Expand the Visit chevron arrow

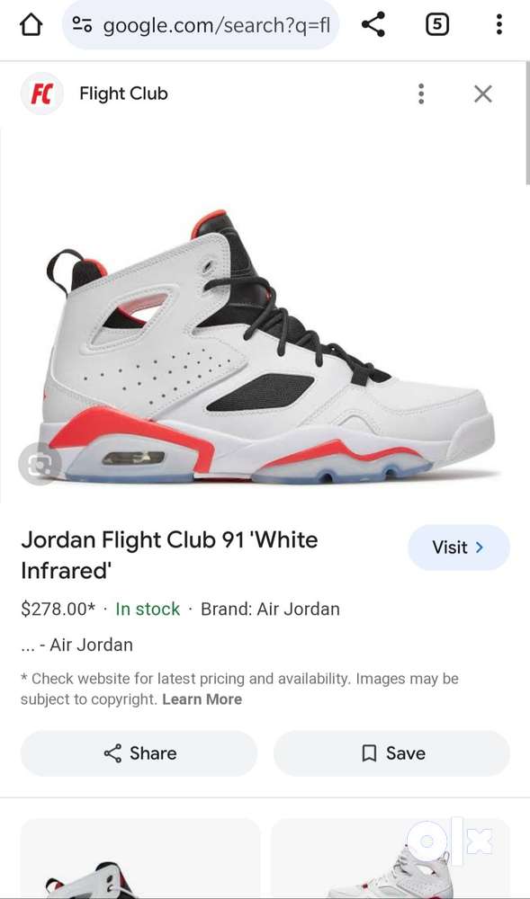click(x=480, y=547)
